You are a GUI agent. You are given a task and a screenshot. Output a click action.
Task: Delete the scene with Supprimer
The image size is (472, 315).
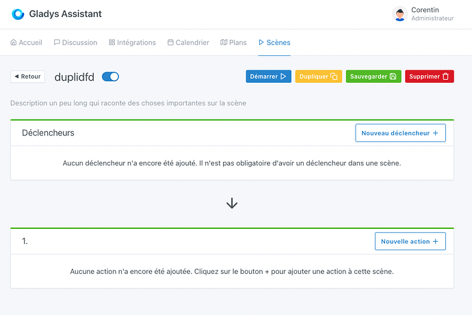pos(429,77)
